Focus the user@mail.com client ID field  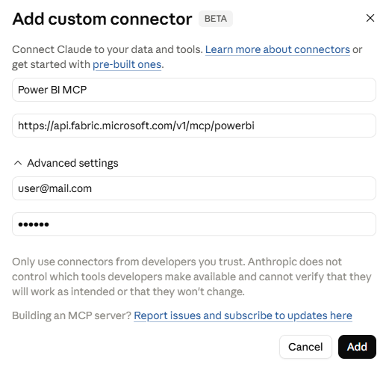(x=194, y=188)
